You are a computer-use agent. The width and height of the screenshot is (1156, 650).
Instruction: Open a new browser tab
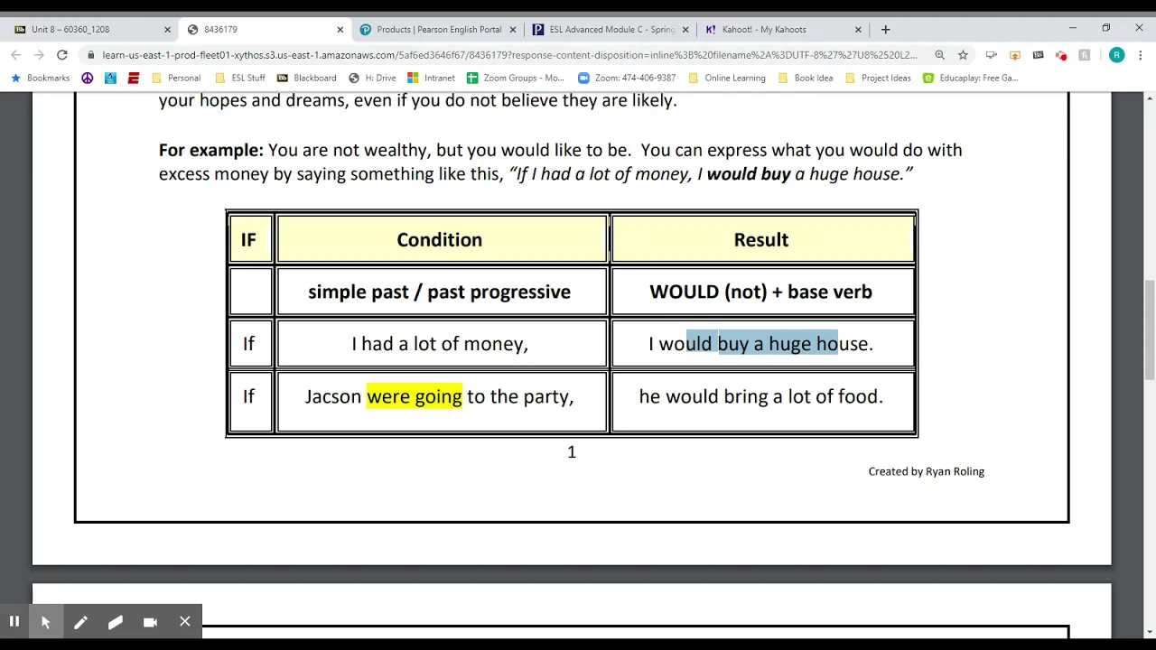pyautogui.click(x=885, y=30)
